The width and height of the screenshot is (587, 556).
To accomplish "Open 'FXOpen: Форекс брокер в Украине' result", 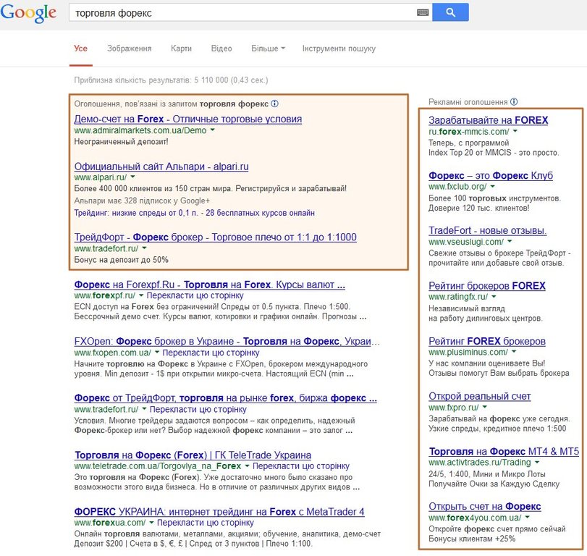I will tap(227, 342).
